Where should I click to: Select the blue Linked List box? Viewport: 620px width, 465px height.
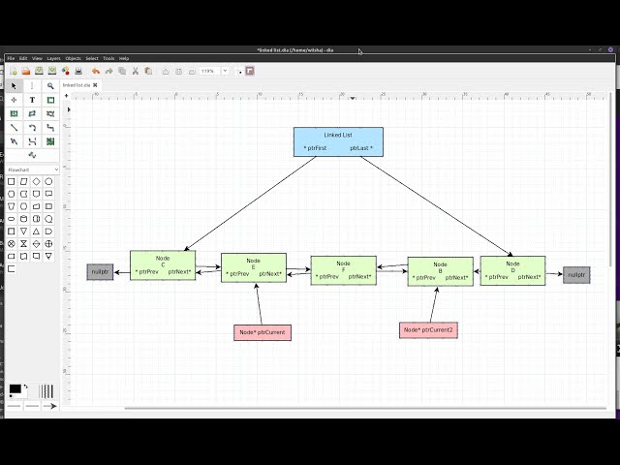pyautogui.click(x=338, y=141)
